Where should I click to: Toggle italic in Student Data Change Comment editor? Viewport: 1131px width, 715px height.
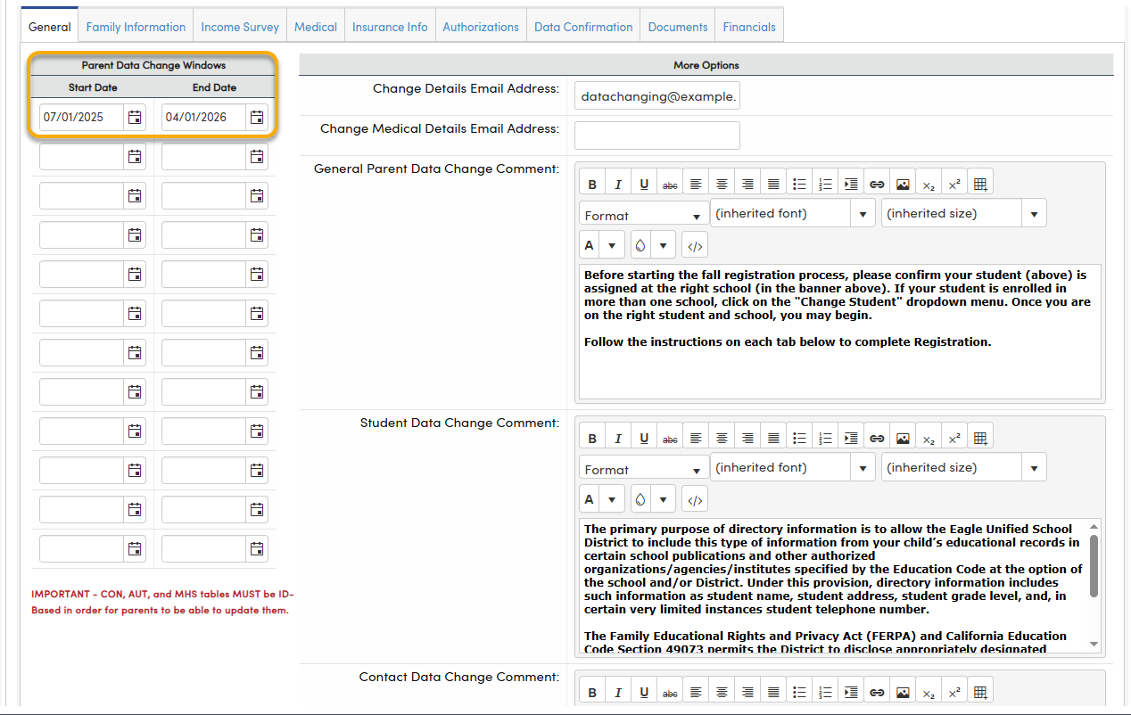click(x=618, y=438)
